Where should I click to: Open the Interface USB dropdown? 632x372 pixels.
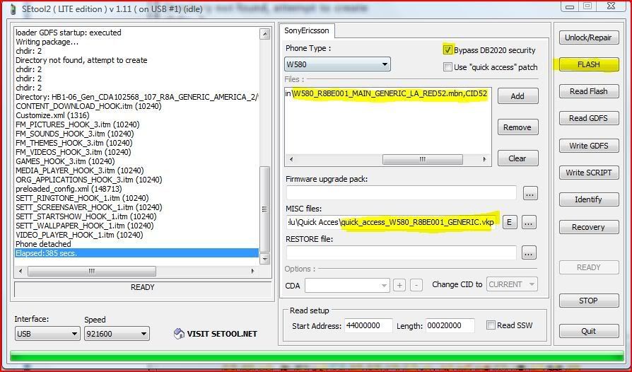47,334
